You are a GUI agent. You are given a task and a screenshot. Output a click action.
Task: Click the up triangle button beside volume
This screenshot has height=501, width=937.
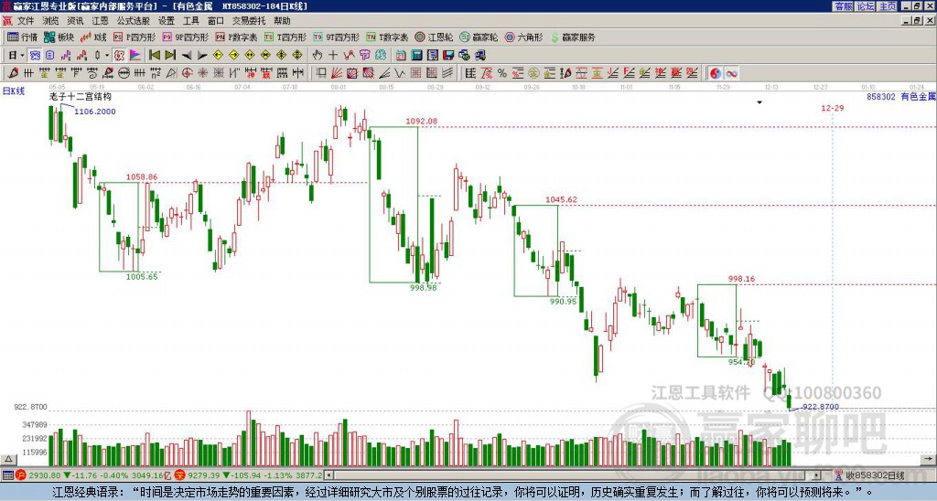[8, 459]
